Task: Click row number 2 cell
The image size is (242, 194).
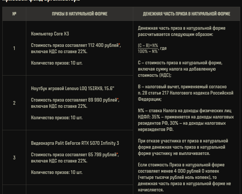Action: (14, 103)
